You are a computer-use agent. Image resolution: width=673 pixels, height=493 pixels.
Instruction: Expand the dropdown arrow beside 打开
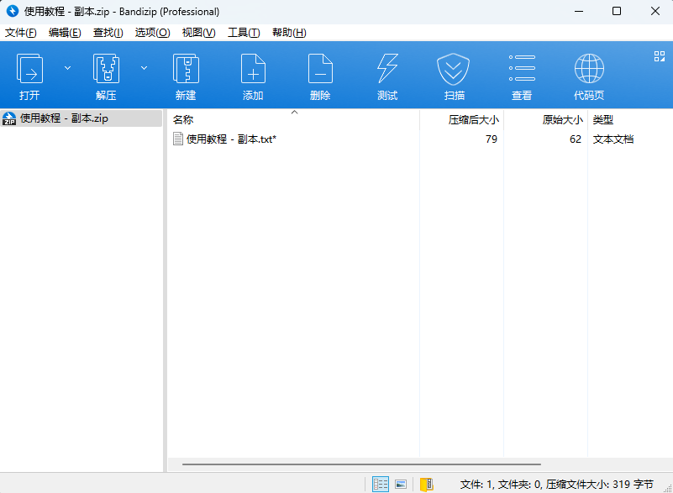click(x=67, y=68)
